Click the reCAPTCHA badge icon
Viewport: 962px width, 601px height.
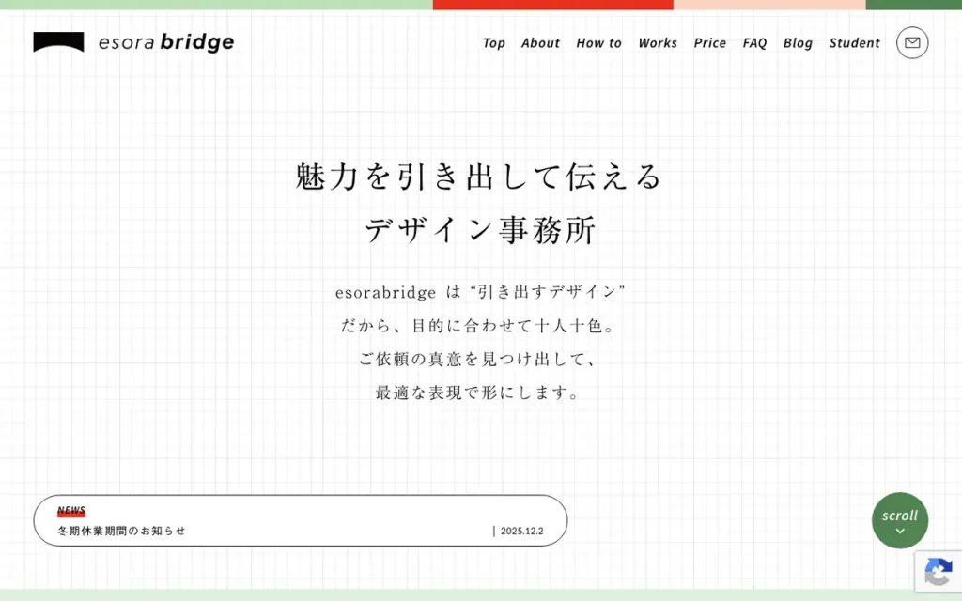pos(939,572)
